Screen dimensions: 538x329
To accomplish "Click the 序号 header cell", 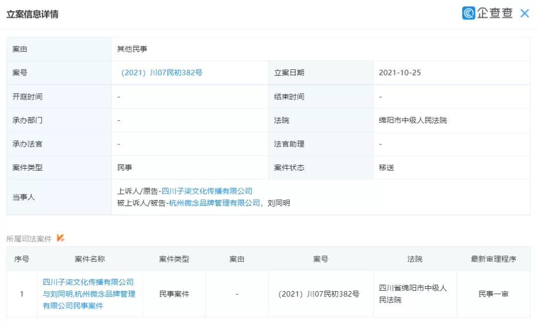I will [x=21, y=259].
